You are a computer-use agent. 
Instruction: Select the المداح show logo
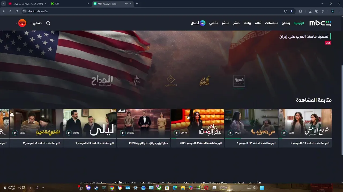click(102, 81)
